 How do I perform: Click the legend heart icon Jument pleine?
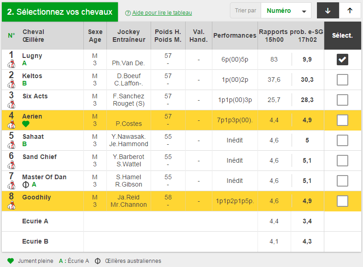11,261
